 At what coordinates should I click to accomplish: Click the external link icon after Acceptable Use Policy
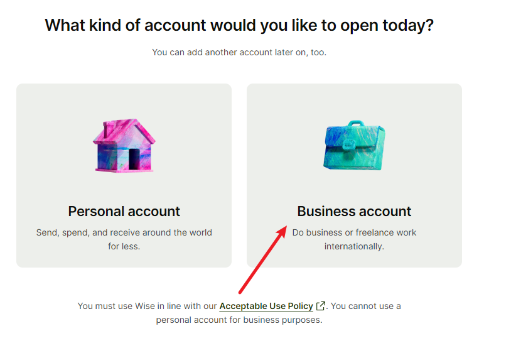coord(321,307)
